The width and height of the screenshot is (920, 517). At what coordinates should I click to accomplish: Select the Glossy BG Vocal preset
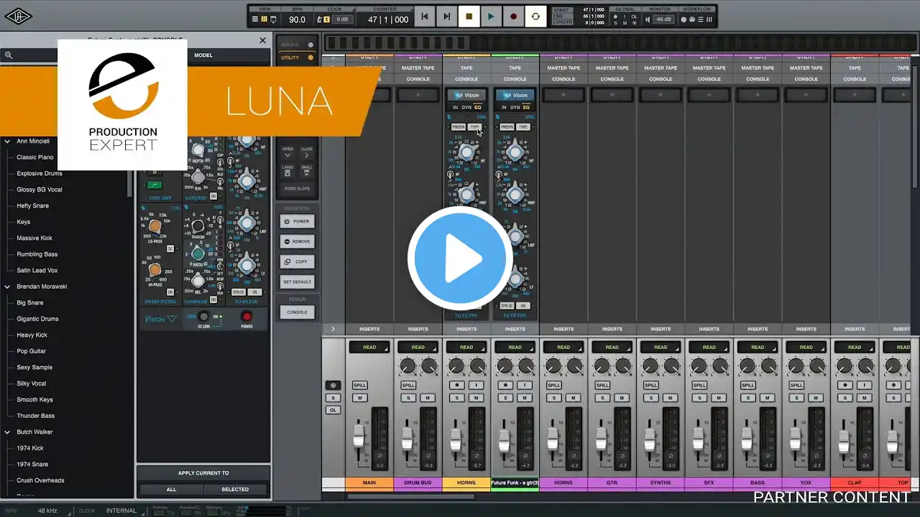40,190
